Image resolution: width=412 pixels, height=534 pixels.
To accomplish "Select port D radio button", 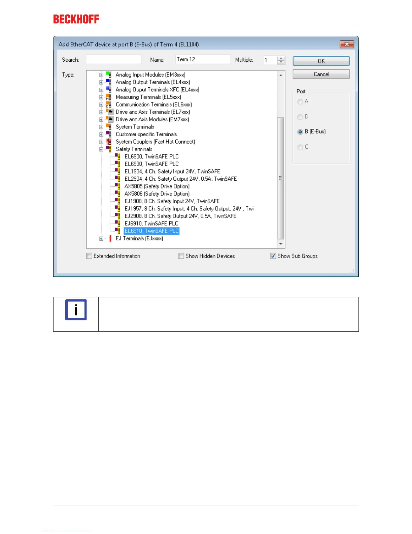I will pos(300,117).
